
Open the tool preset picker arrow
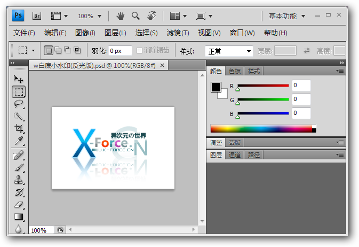click(x=33, y=50)
